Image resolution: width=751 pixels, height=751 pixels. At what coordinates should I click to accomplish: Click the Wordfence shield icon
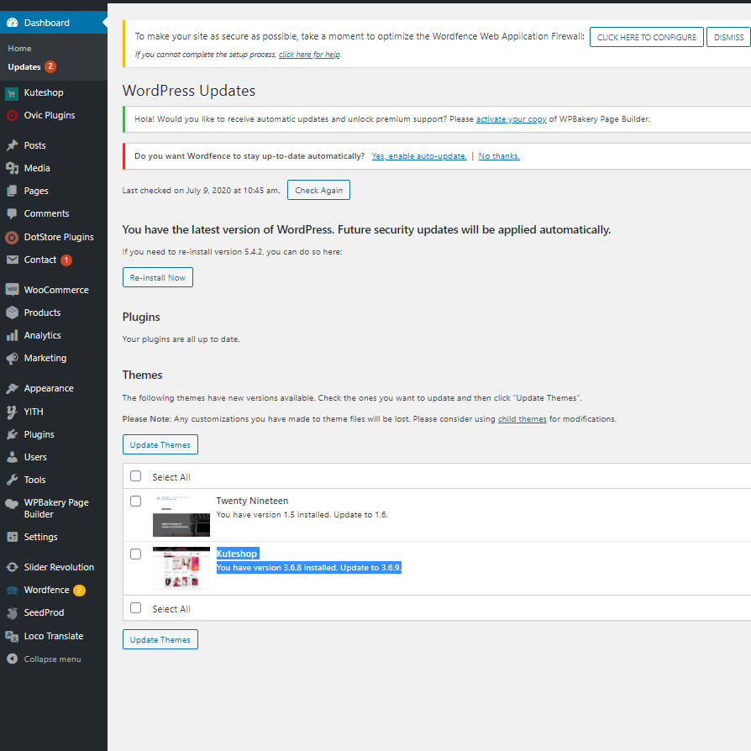coord(12,590)
